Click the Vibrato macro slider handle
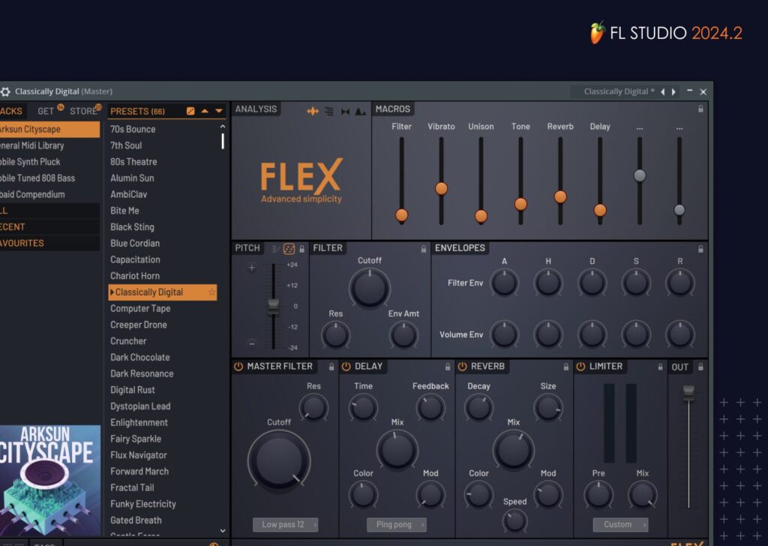 point(441,188)
